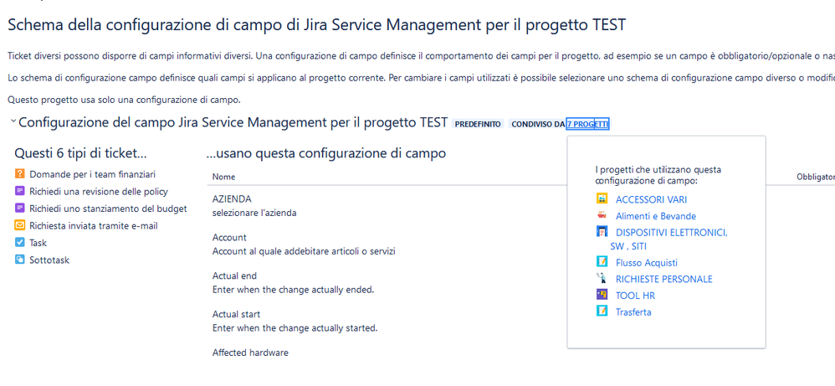Open the Flusso Acquisti project link
Image resolution: width=835 pixels, height=386 pixels.
tap(647, 262)
